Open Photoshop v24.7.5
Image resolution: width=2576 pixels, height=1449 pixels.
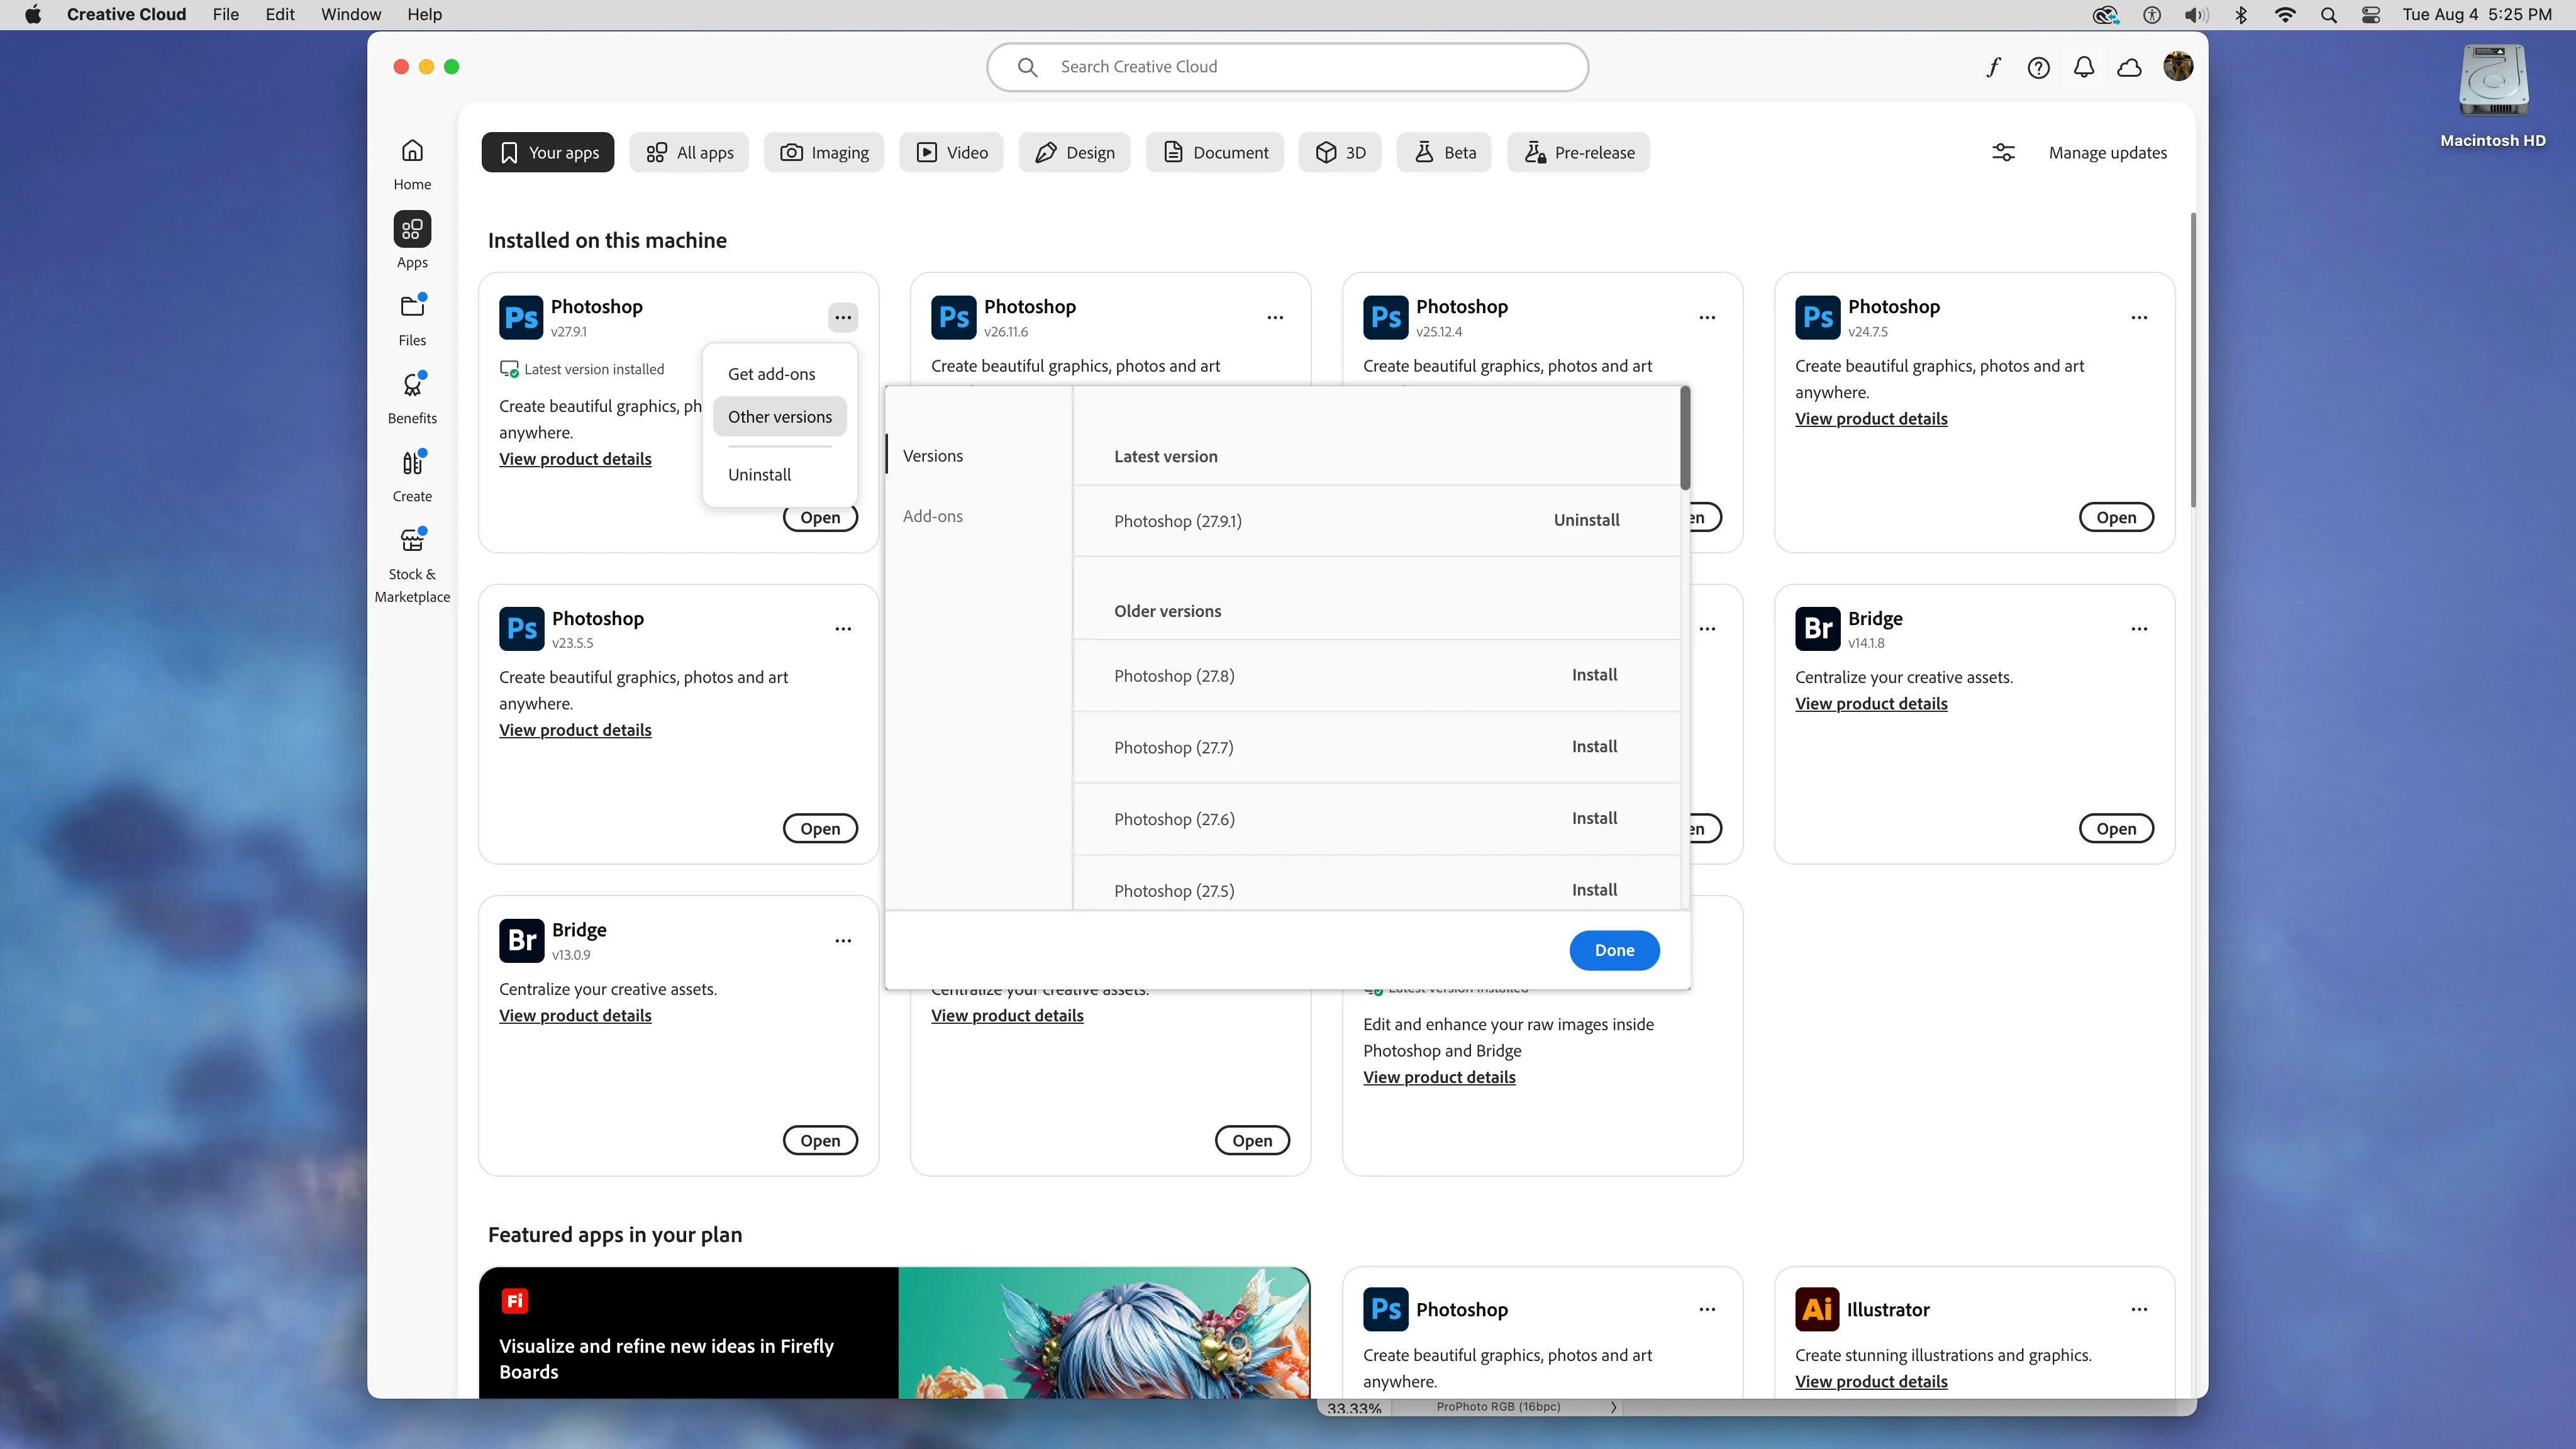pyautogui.click(x=2116, y=518)
